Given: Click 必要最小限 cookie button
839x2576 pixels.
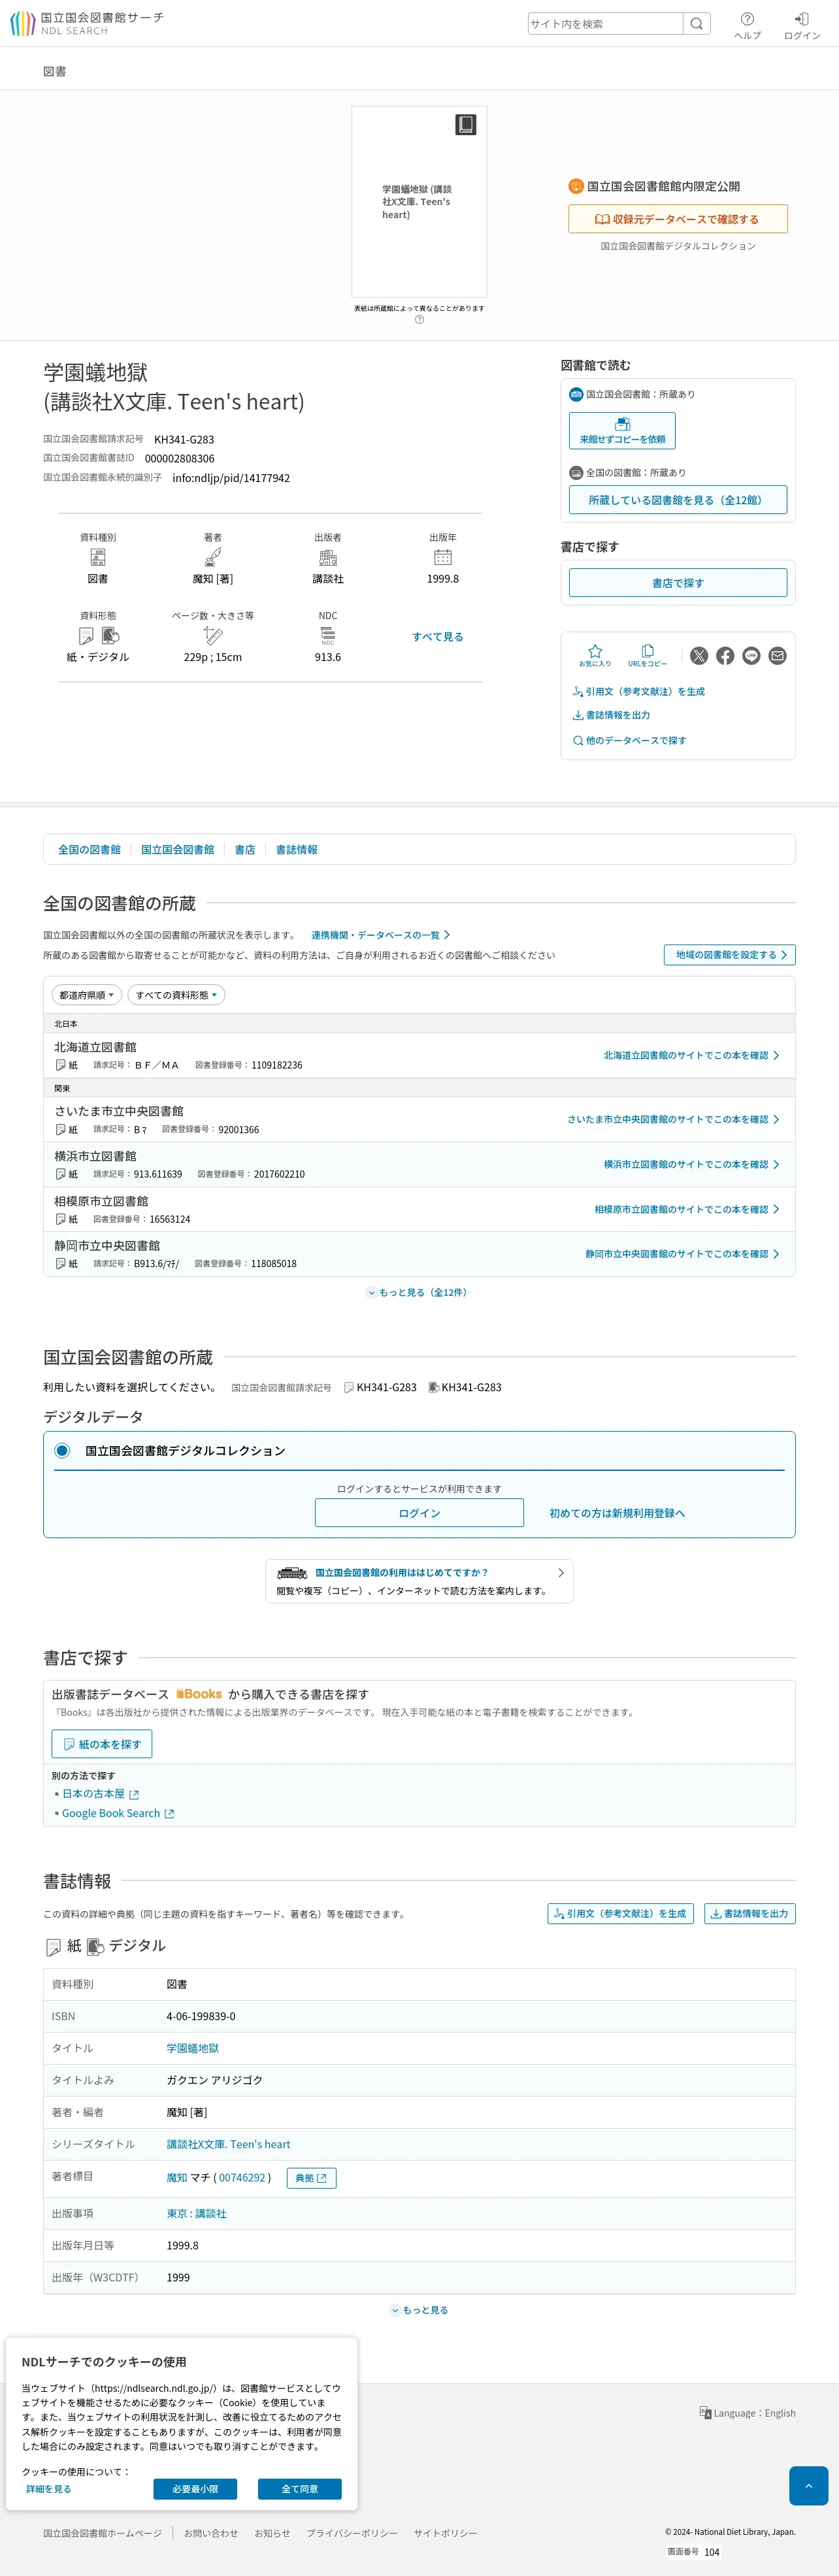Looking at the screenshot, I should pyautogui.click(x=195, y=2489).
